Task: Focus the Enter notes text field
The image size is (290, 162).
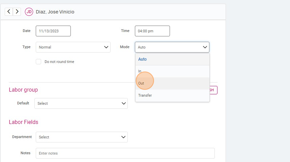Action: tap(125, 153)
